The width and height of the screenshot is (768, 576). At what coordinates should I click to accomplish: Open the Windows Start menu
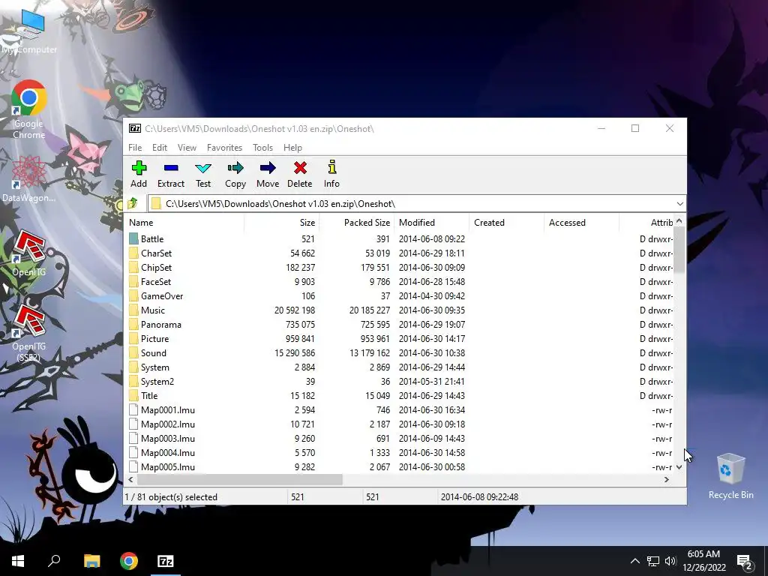click(18, 561)
